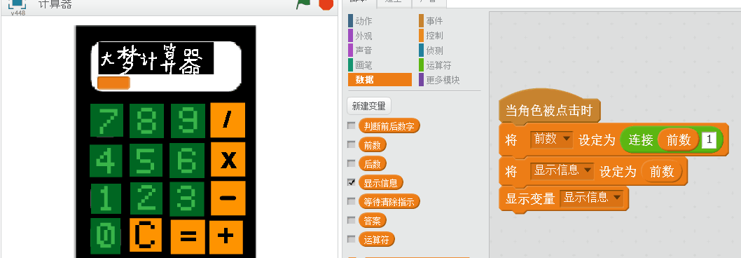
Task: Select the 数据 block category
Action: coord(380,79)
